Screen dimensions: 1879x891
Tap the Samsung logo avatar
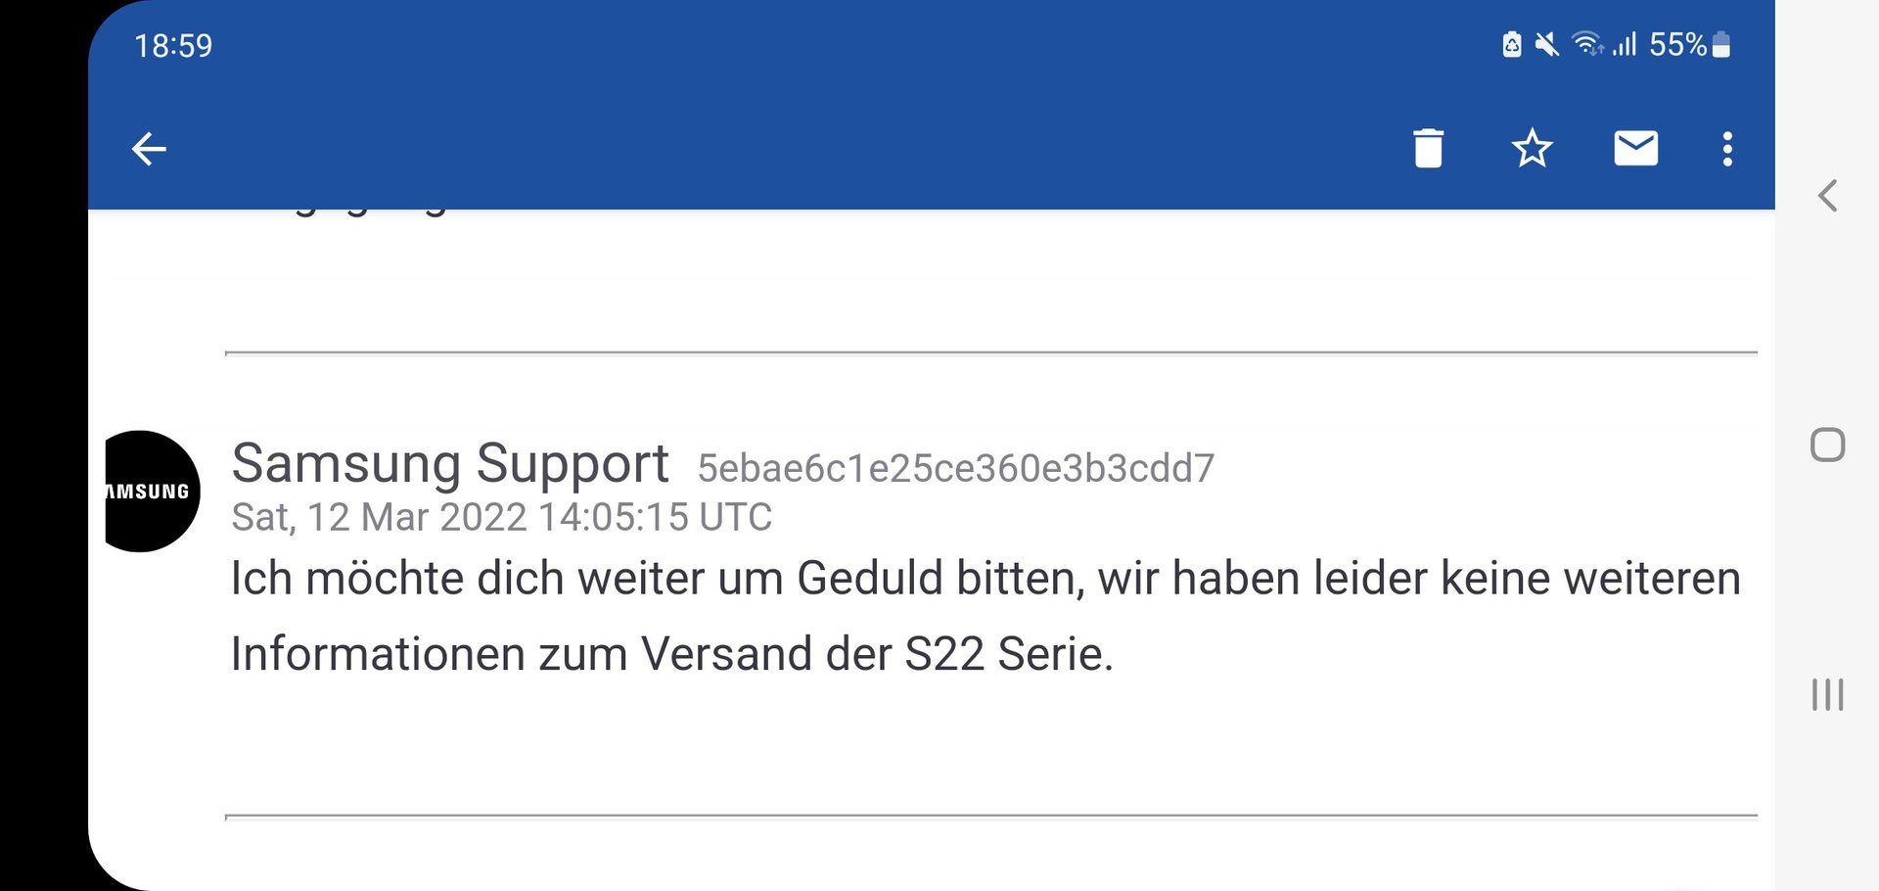152,492
